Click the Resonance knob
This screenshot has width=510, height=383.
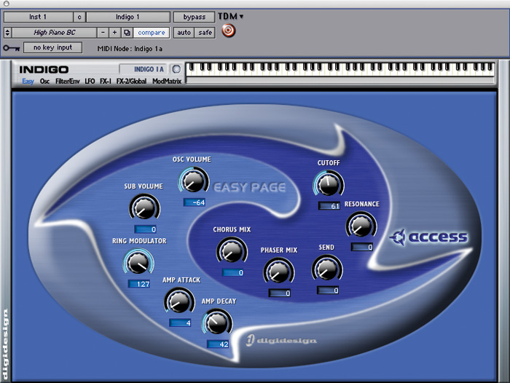361,225
